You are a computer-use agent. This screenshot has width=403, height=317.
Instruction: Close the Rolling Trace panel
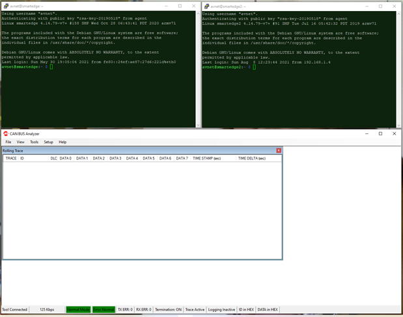point(279,150)
